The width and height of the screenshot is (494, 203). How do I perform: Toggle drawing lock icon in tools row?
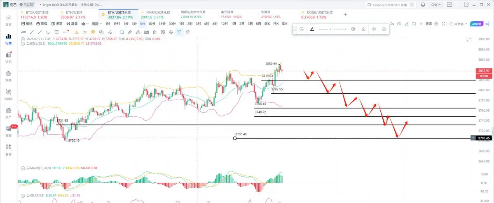[x=155, y=32]
